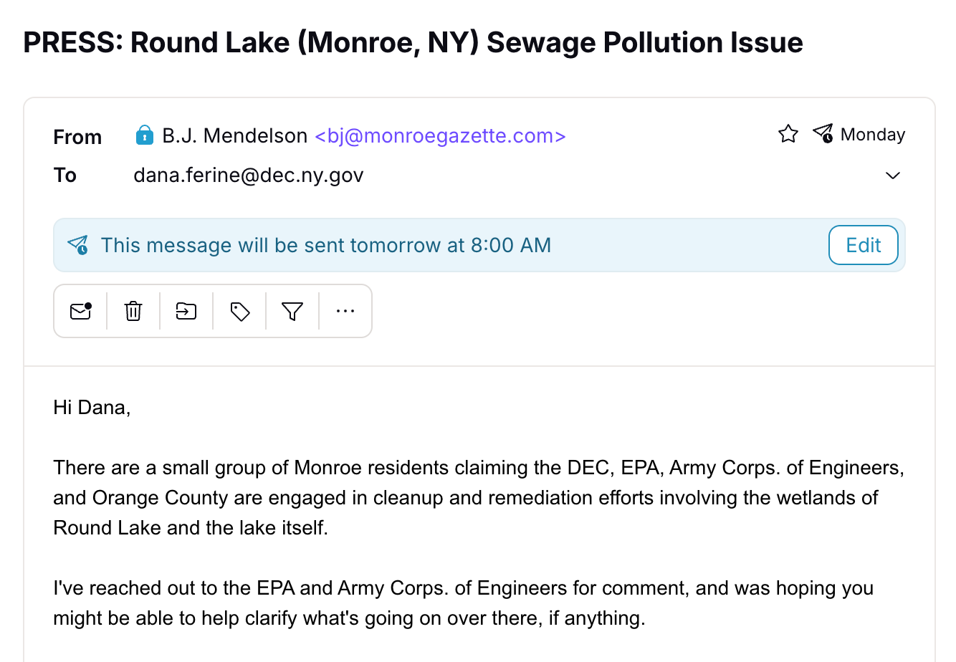Open the more actions ellipsis menu
Viewport: 956px width, 662px height.
coord(345,311)
